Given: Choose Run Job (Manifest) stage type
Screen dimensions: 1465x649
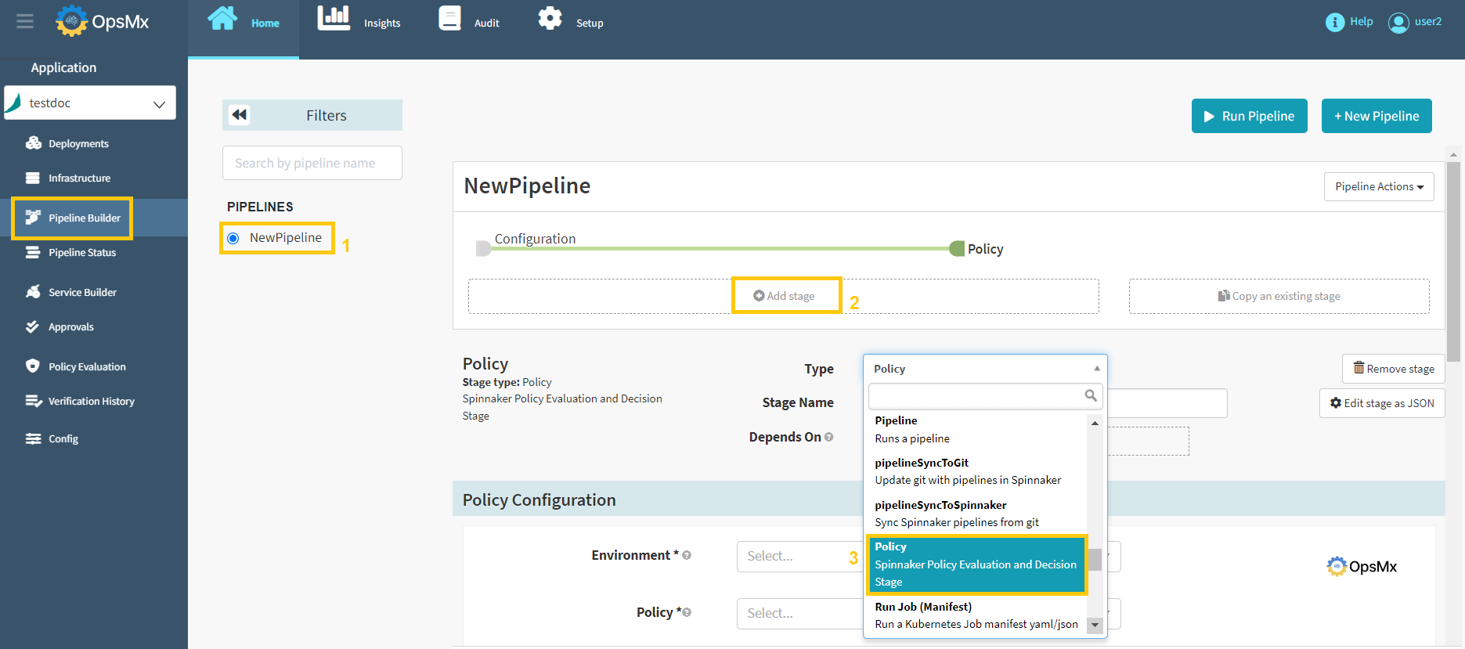Looking at the screenshot, I should click(976, 615).
